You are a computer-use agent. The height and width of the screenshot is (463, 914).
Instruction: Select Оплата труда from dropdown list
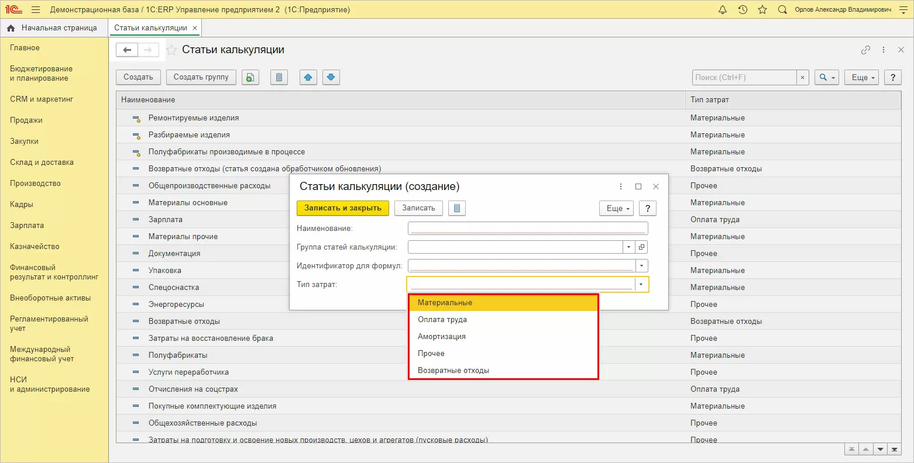442,320
